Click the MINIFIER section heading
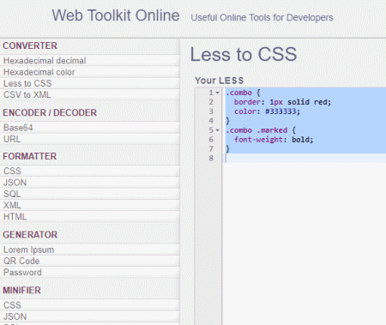Image resolution: width=386 pixels, height=325 pixels. [21, 291]
